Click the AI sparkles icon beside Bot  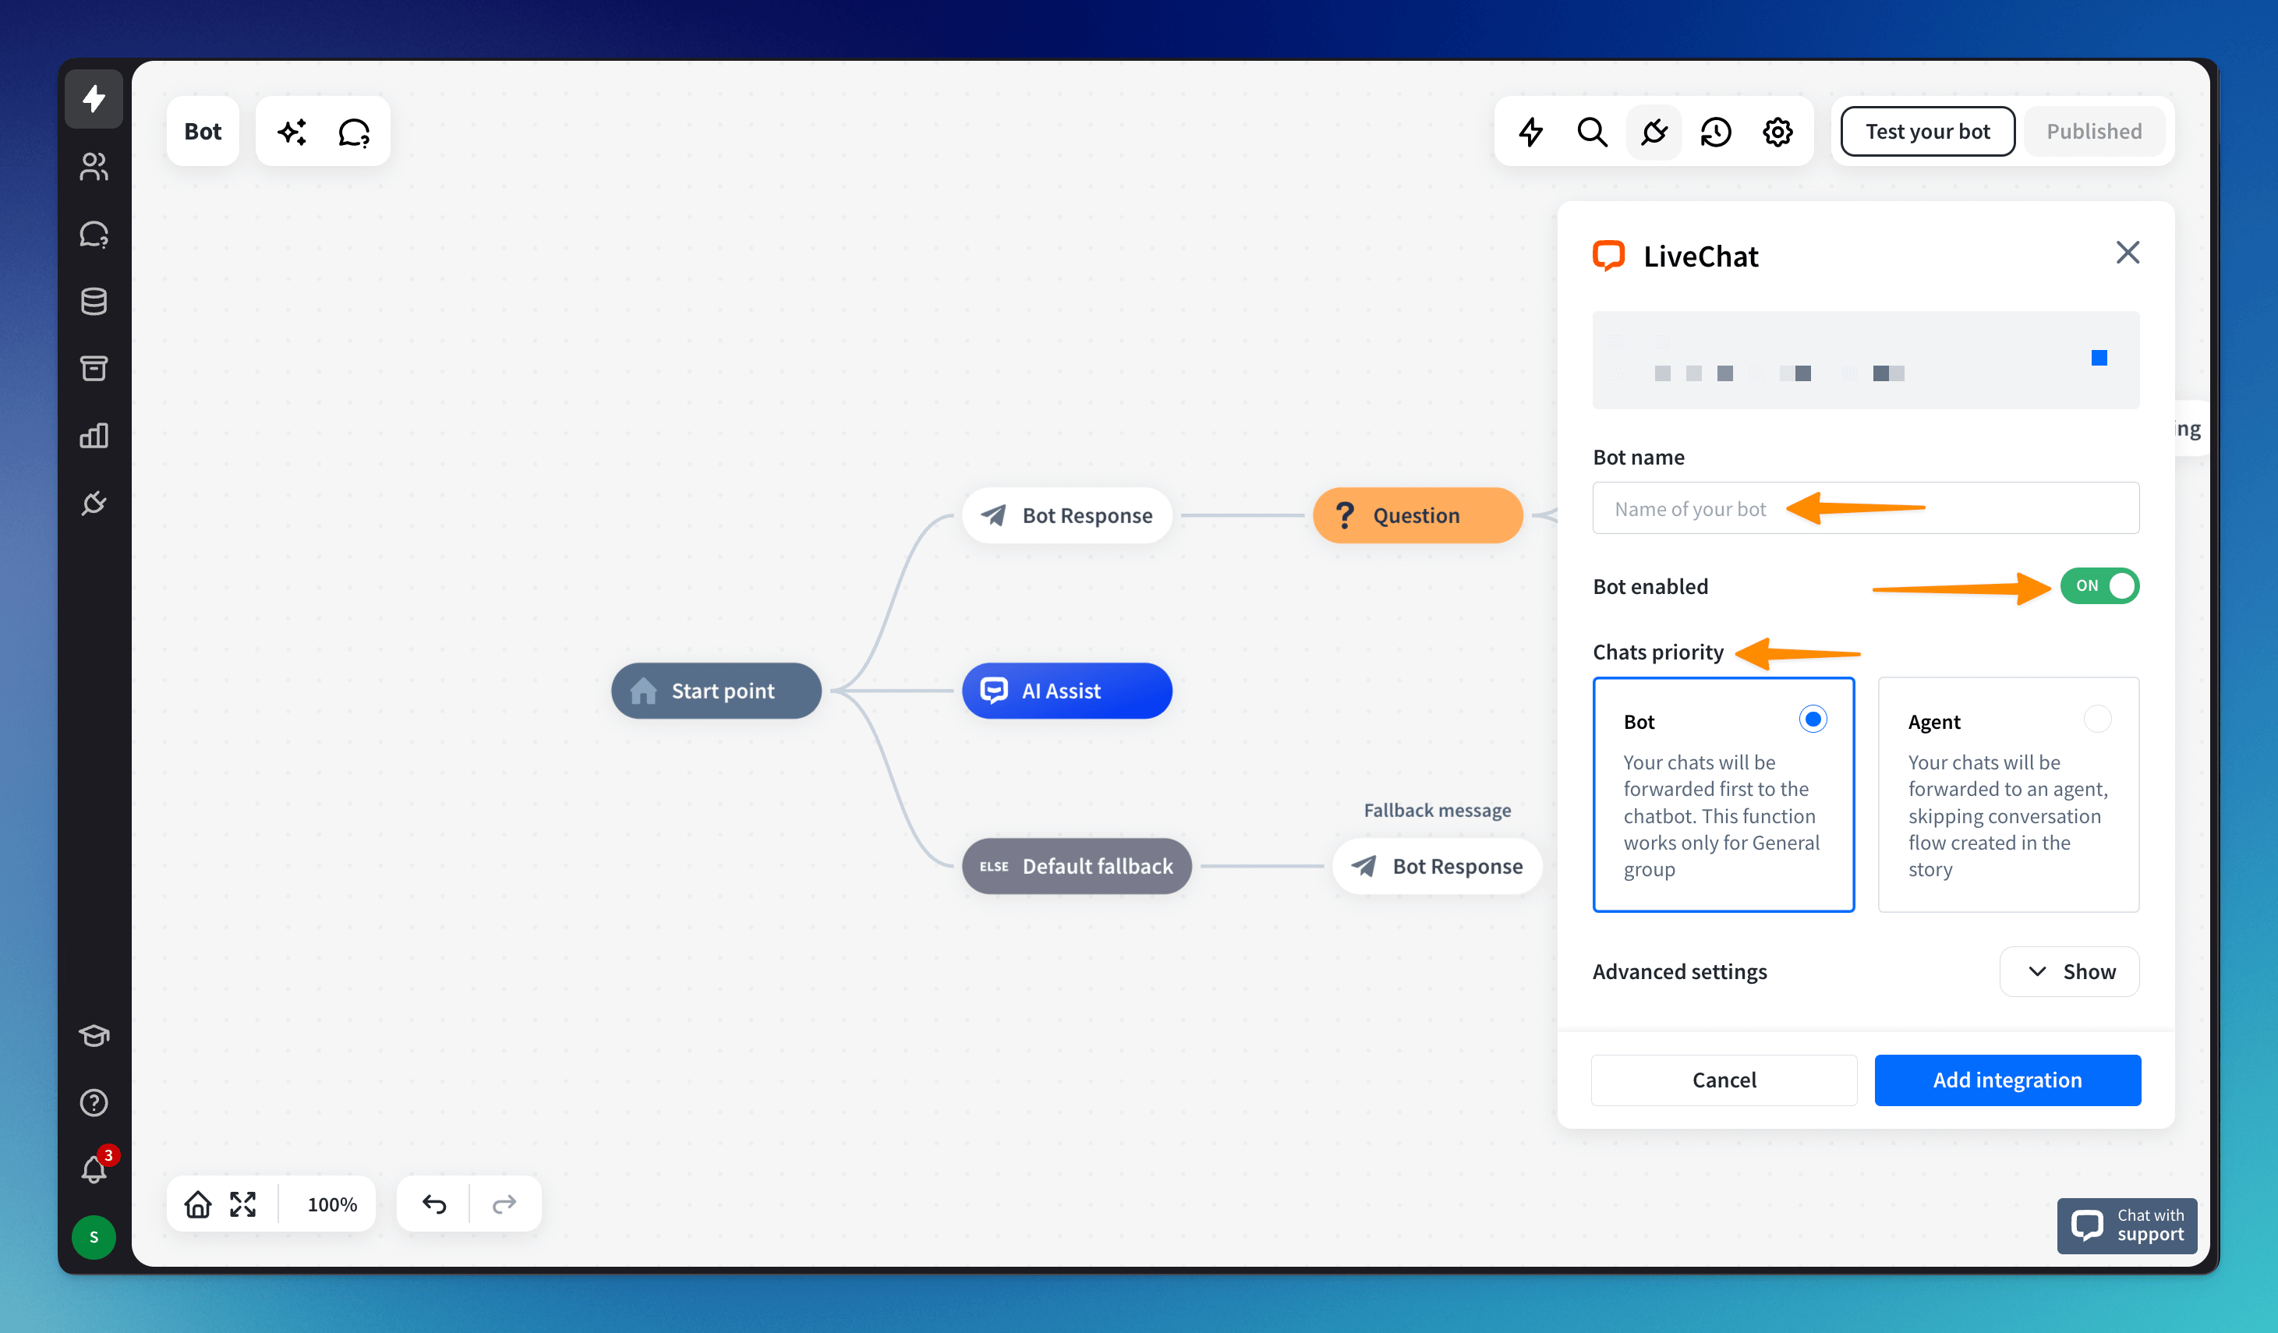coord(292,132)
